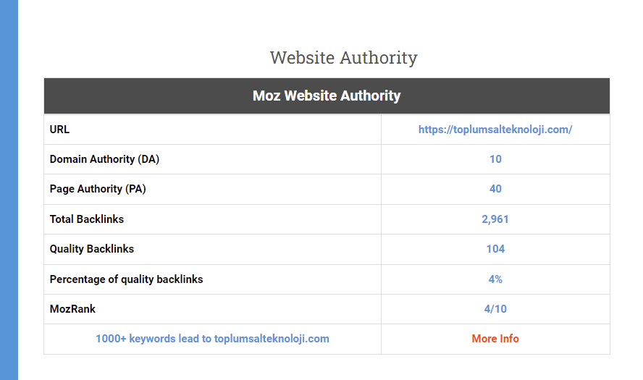Click the Website Authority section heading
This screenshot has width=643, height=380.
coord(344,57)
